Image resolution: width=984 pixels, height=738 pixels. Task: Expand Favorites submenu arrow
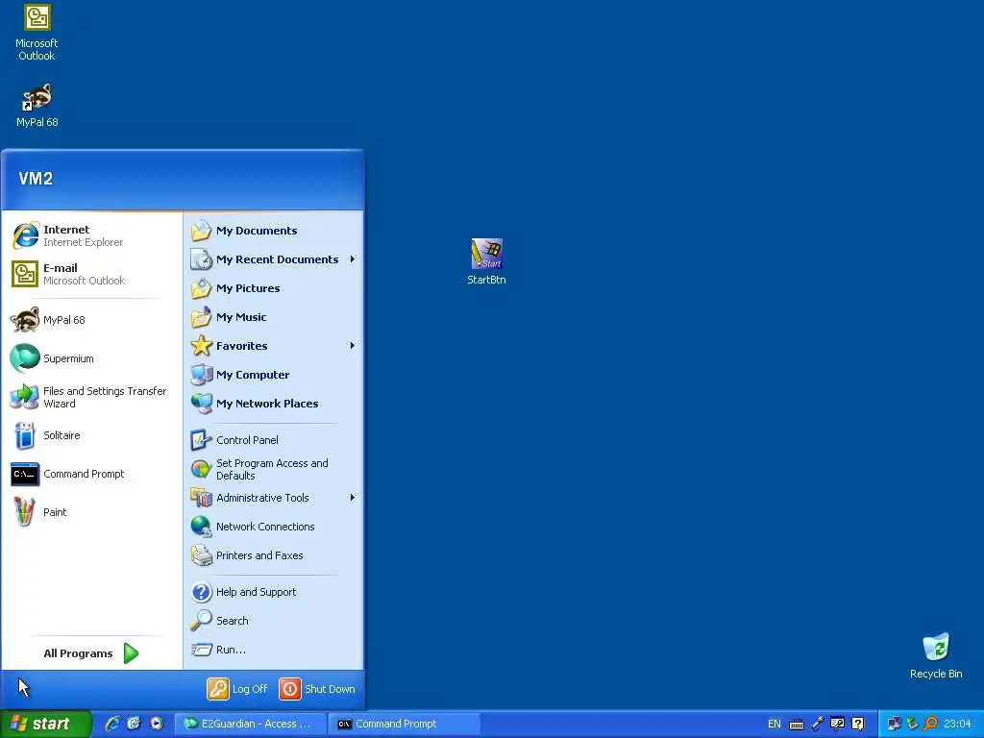353,346
